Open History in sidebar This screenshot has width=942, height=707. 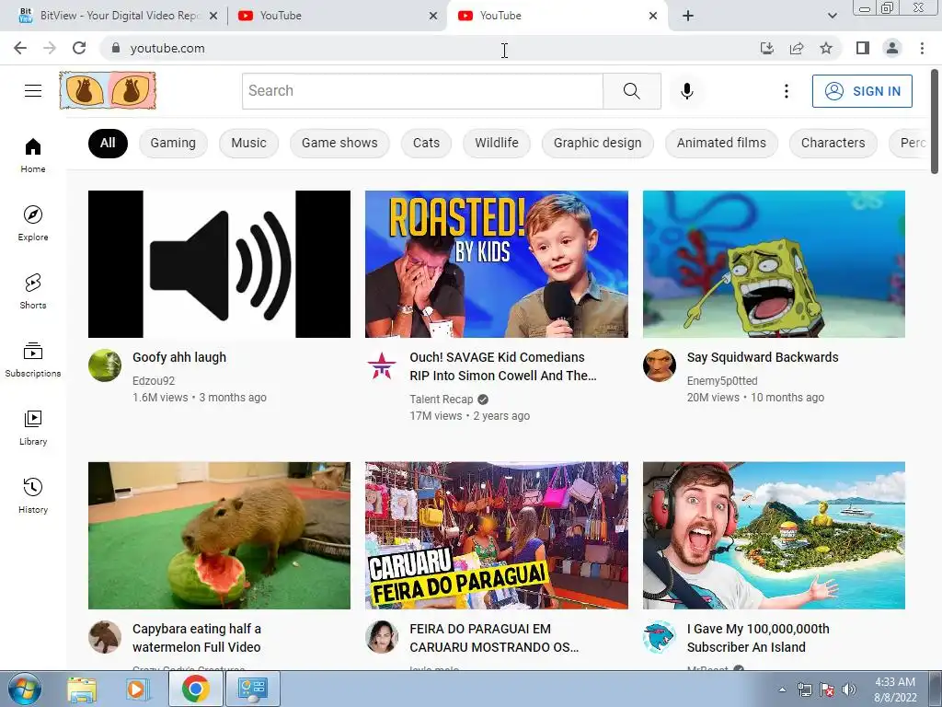pos(33,496)
